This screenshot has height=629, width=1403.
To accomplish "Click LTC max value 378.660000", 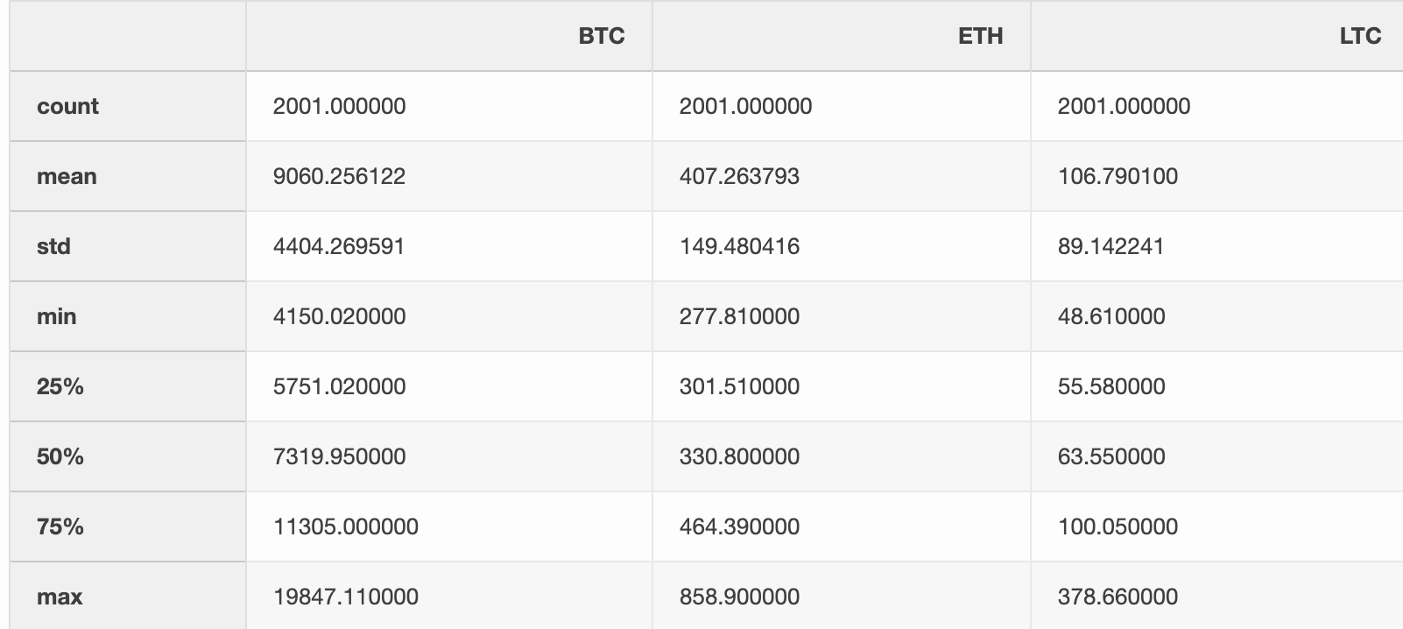I will 1117,597.
